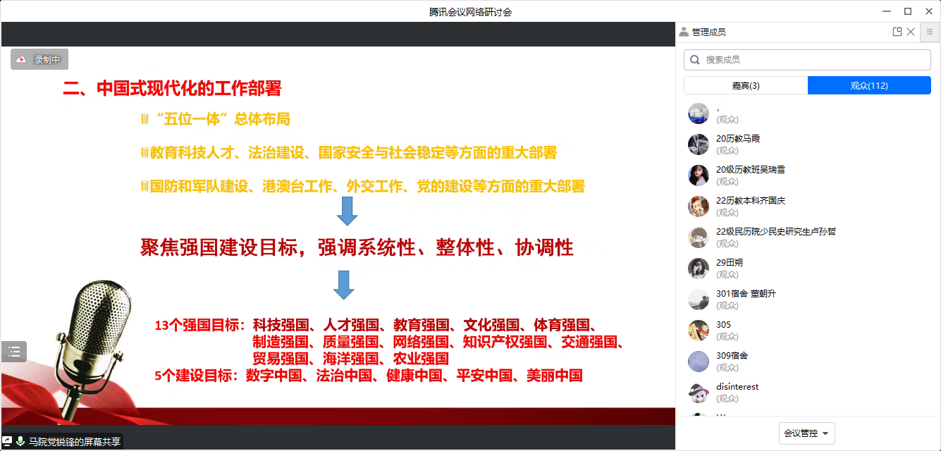The height and width of the screenshot is (451, 941).
Task: Click the screen share icon at bottom left
Action: 7,442
